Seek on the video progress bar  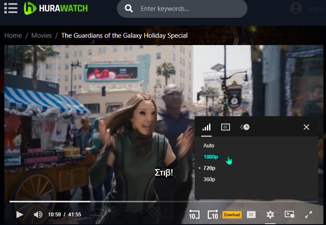pos(163,201)
